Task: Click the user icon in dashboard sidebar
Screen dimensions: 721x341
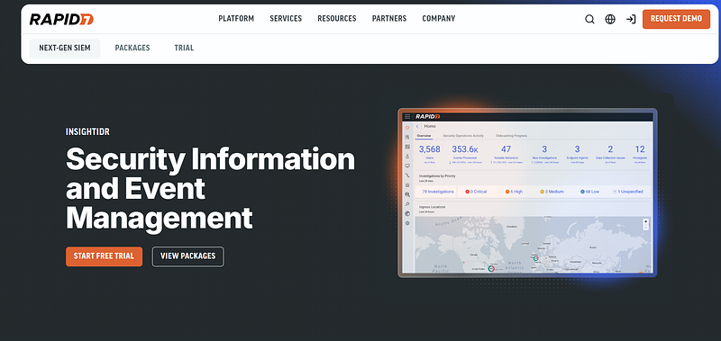Action: tap(407, 156)
